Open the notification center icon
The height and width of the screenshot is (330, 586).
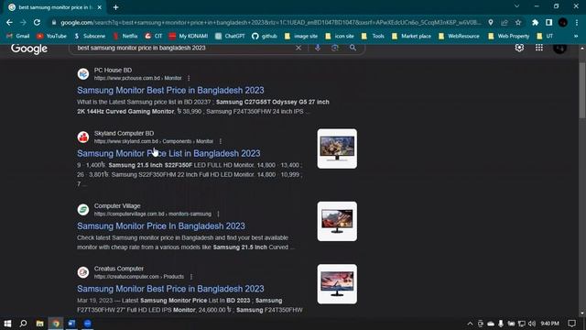571,324
